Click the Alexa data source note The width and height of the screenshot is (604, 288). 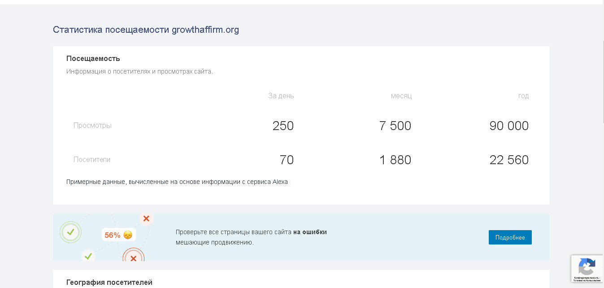[177, 182]
